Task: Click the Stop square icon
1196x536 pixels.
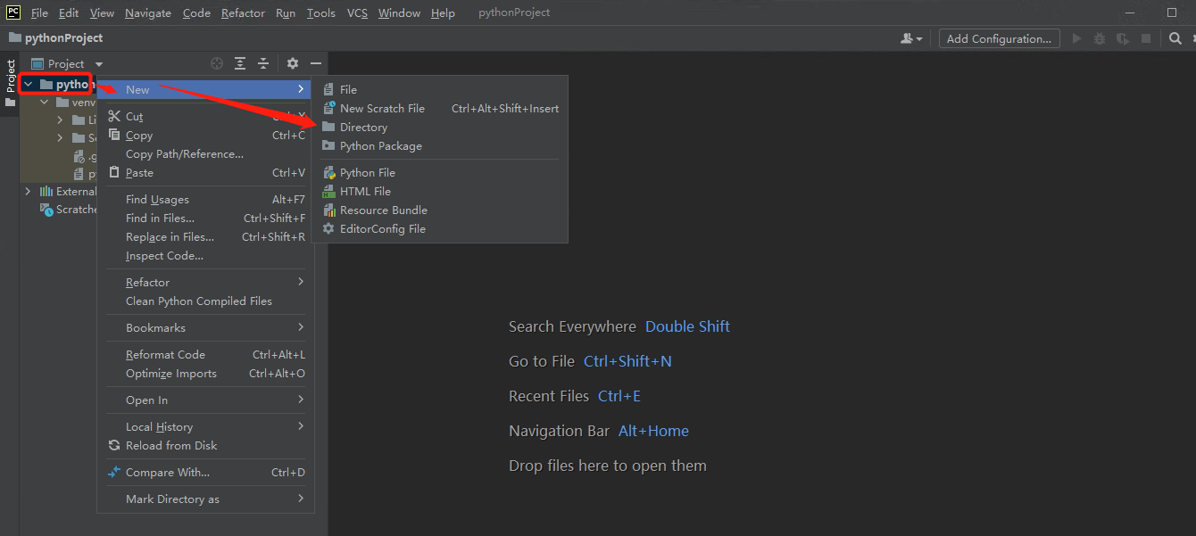Action: (1147, 38)
